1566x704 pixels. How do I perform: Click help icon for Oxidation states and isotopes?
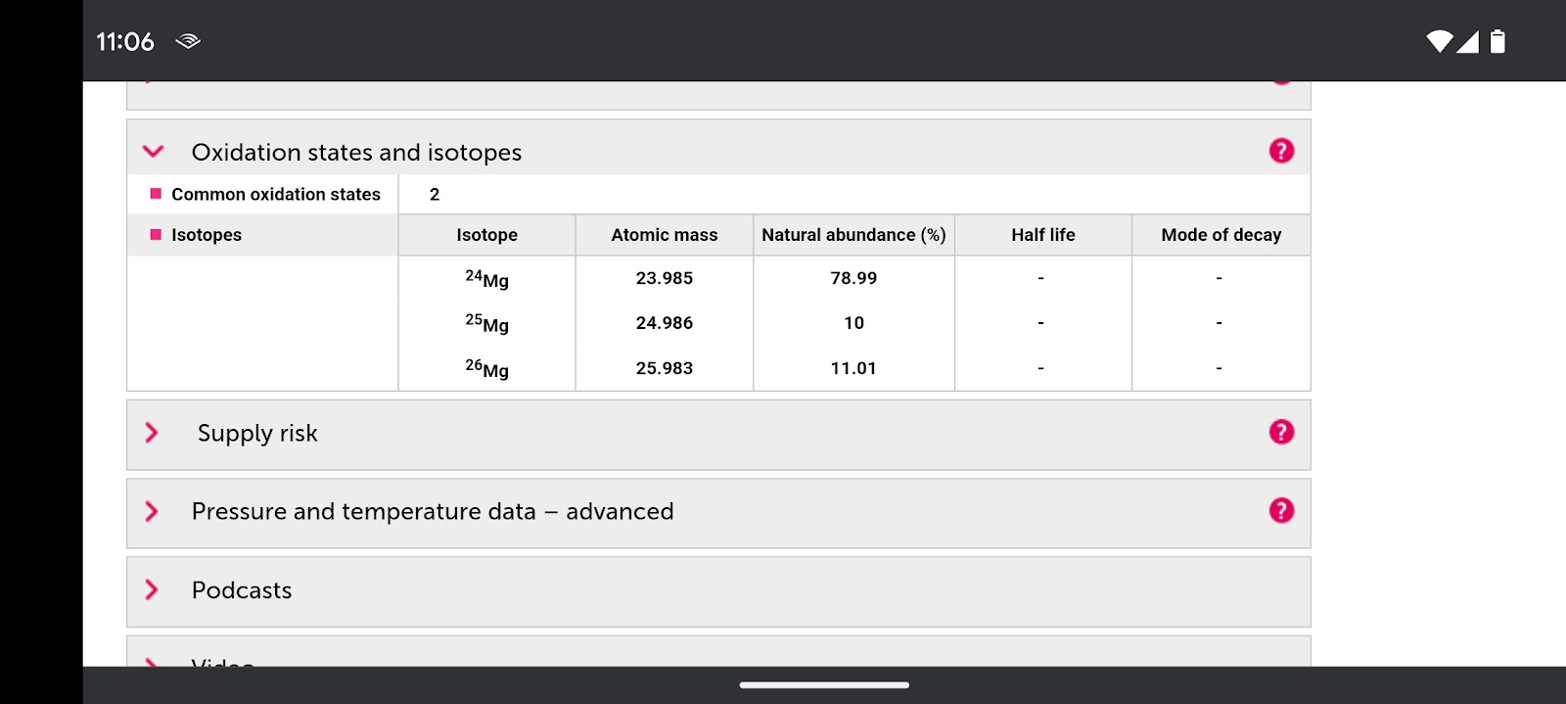1281,151
